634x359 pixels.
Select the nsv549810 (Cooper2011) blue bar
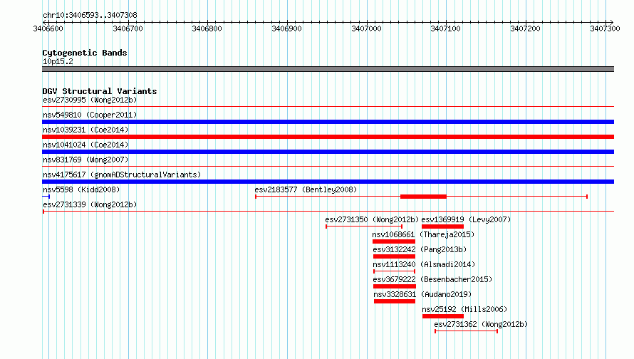328,122
